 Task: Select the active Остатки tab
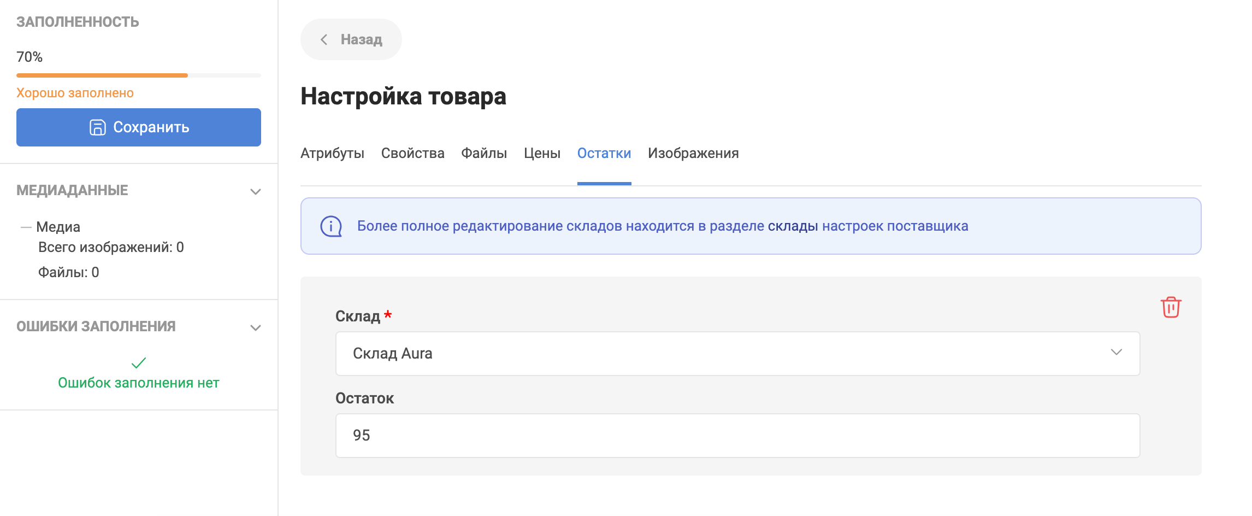[604, 154]
